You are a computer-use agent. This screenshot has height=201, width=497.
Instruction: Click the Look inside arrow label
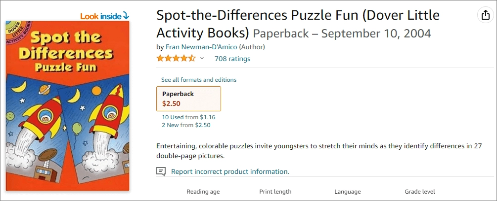pyautogui.click(x=104, y=16)
